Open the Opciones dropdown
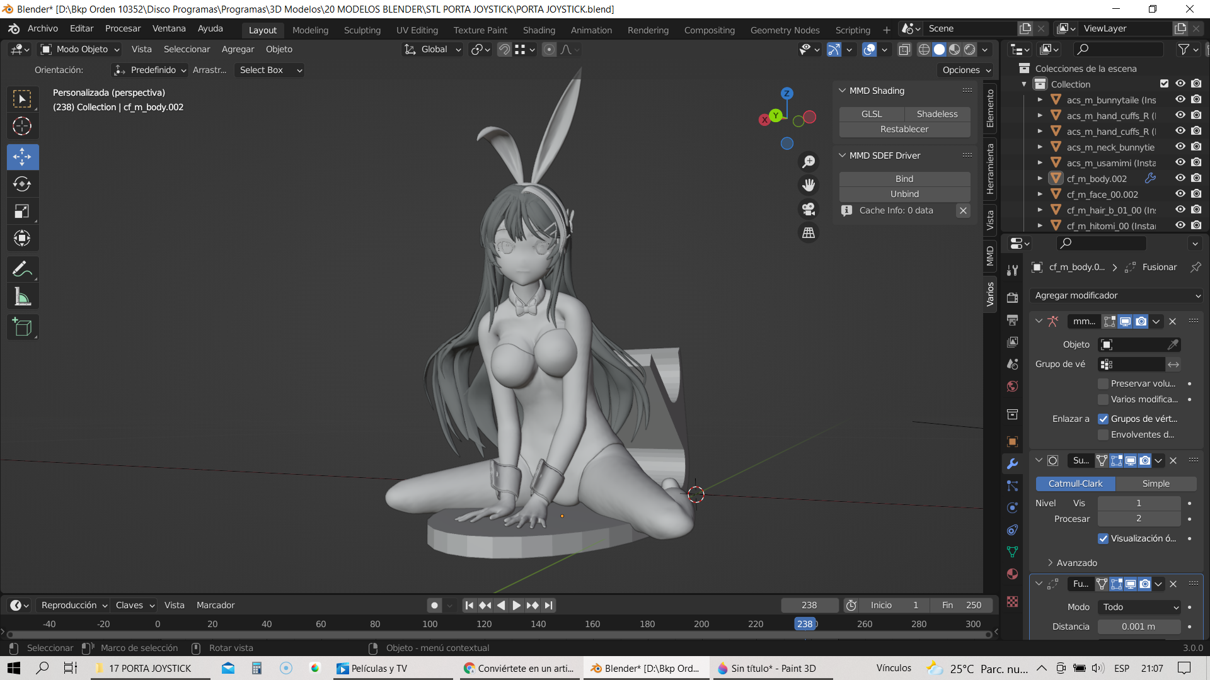 (966, 70)
